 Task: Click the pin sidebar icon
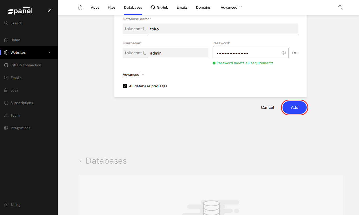[49, 10]
